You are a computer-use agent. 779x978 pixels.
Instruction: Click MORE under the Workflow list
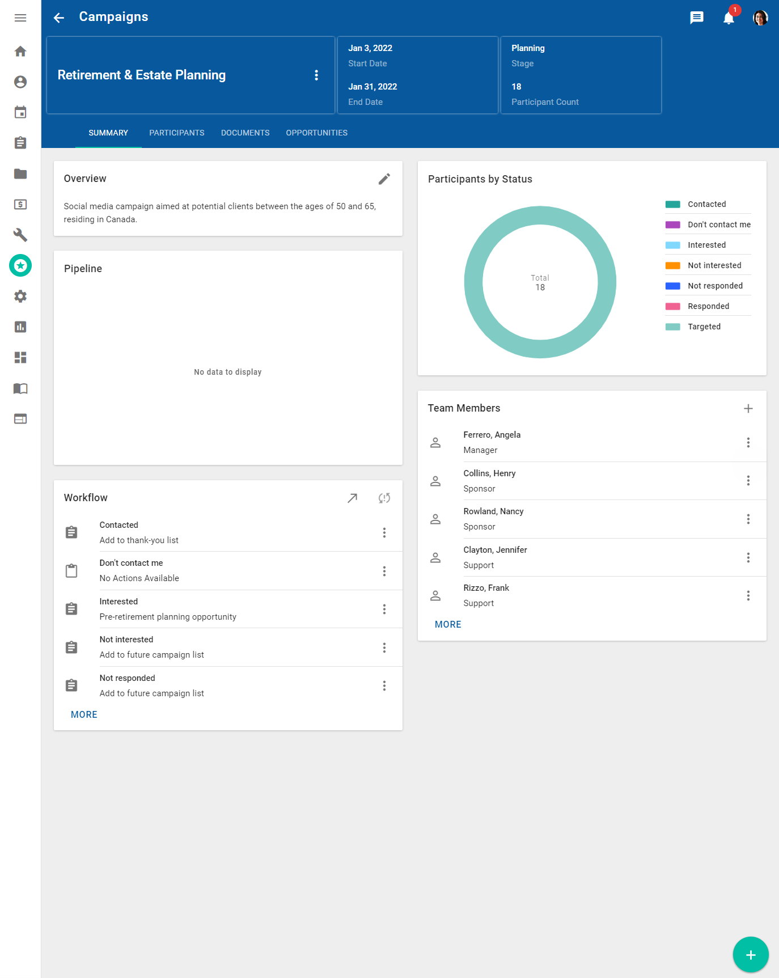click(x=84, y=715)
